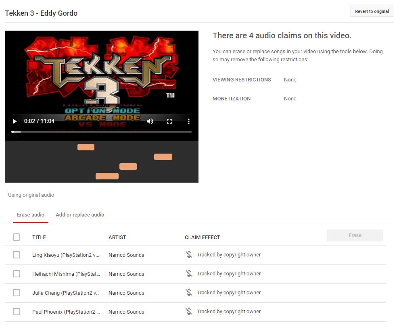Check the Paul Phoenix claim checkbox

click(17, 312)
